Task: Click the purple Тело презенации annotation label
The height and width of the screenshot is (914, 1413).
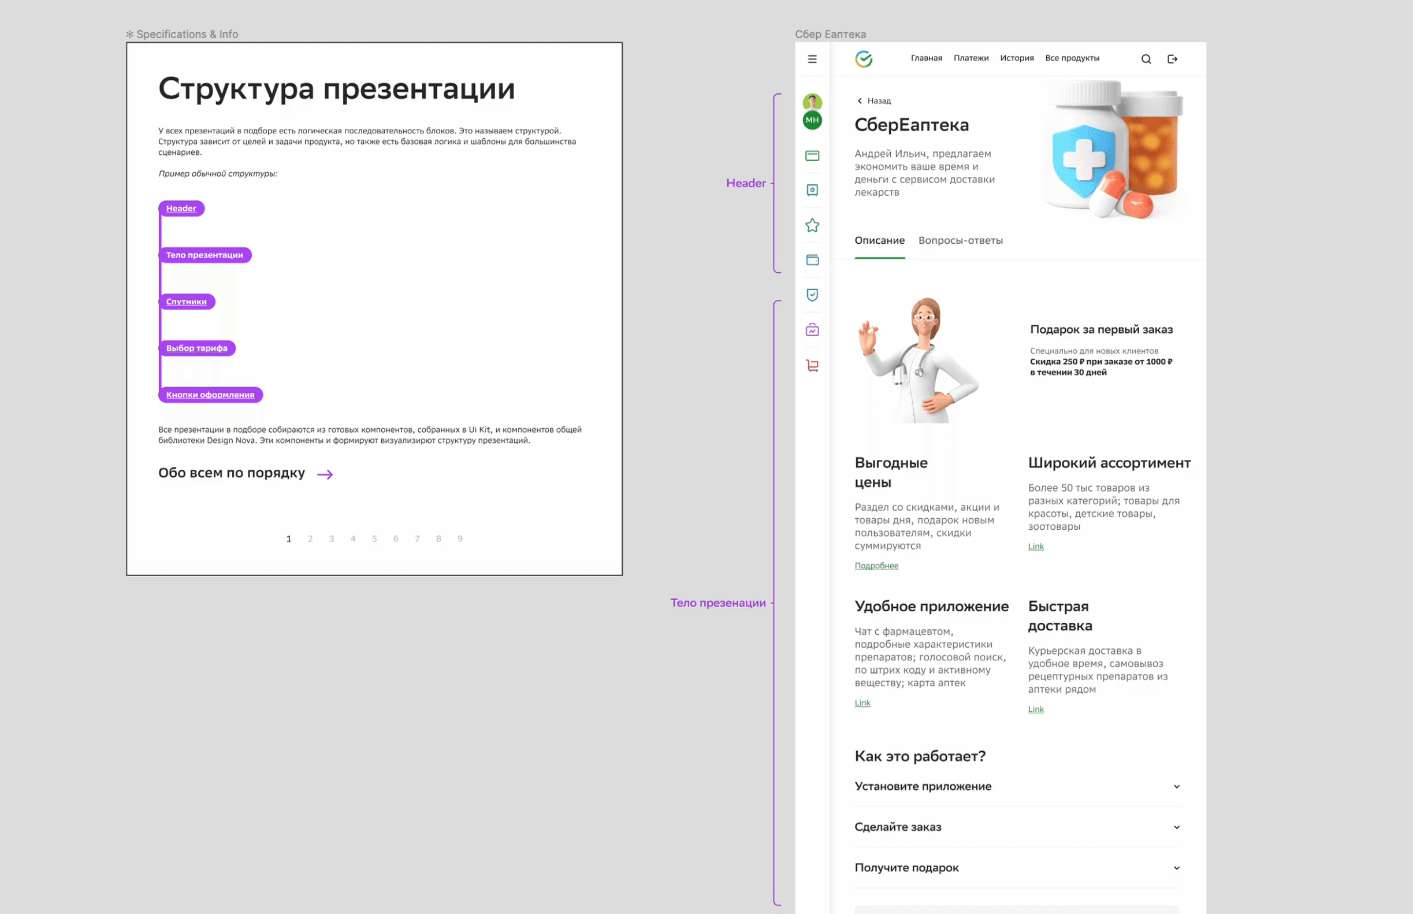Action: pyautogui.click(x=717, y=603)
